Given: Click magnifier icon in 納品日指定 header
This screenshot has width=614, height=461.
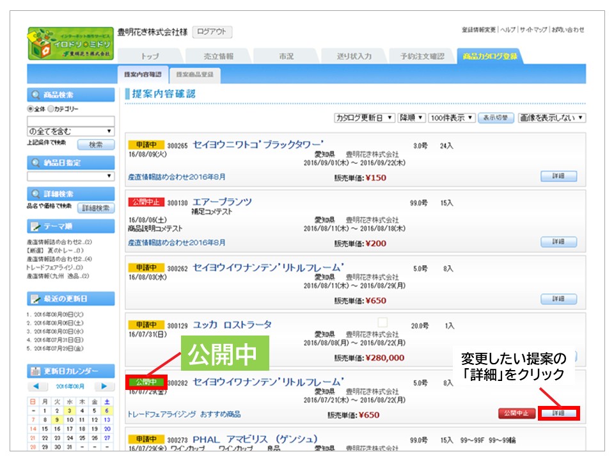Looking at the screenshot, I should click(x=35, y=163).
